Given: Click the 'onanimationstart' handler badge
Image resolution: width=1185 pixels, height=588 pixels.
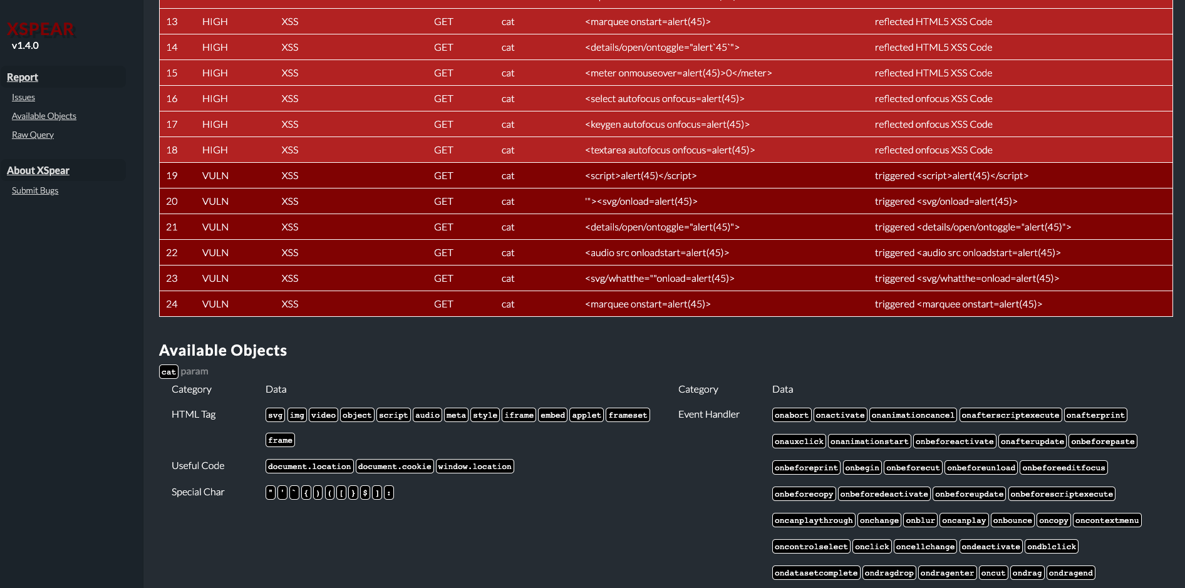Looking at the screenshot, I should (869, 441).
